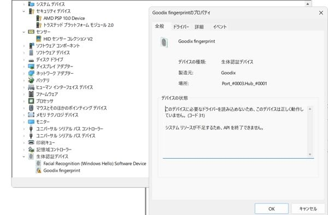Select トラステッド プラットフォーム モジュール 2.0 entry
328x215 pixels.
coord(78,25)
